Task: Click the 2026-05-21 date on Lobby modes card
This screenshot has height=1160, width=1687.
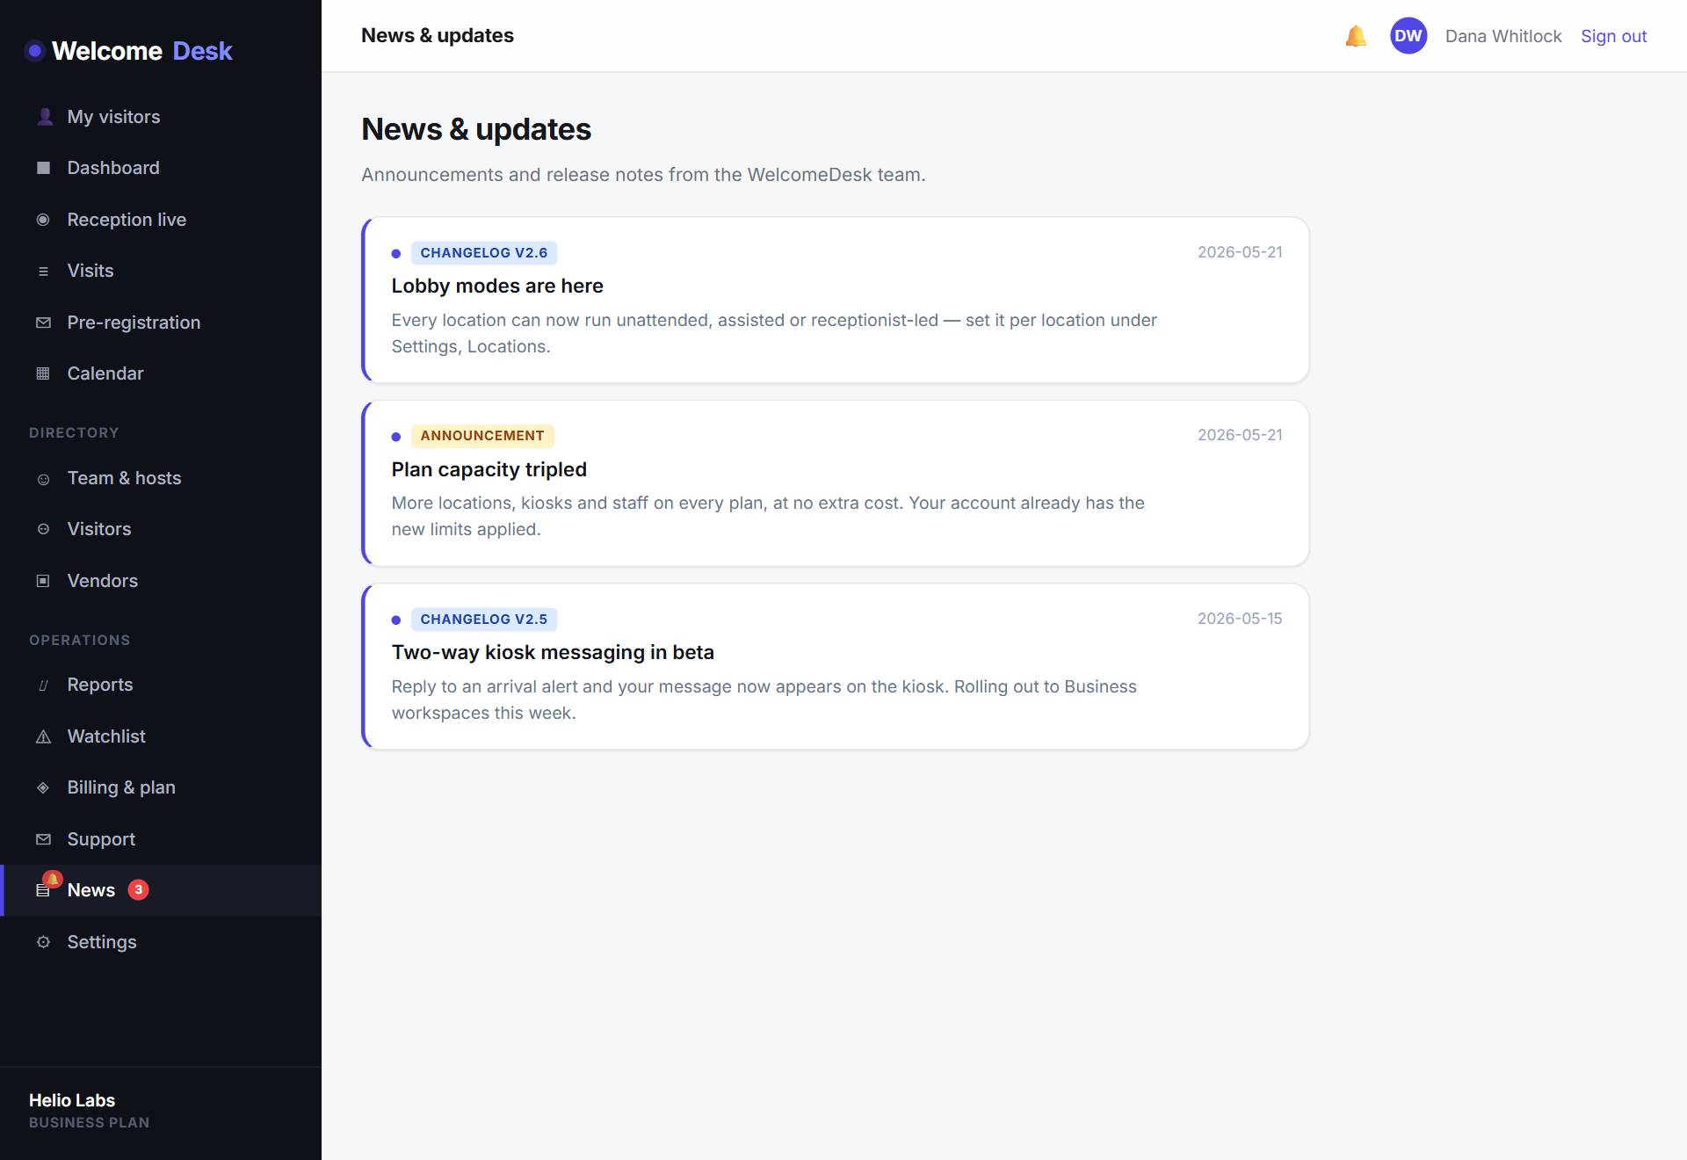Action: tap(1240, 252)
